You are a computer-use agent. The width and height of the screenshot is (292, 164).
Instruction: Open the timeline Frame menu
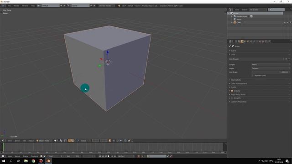point(26,156)
